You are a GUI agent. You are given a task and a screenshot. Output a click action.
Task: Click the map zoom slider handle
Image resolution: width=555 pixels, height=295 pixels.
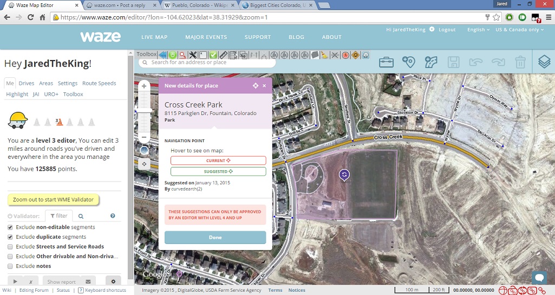[x=145, y=110]
